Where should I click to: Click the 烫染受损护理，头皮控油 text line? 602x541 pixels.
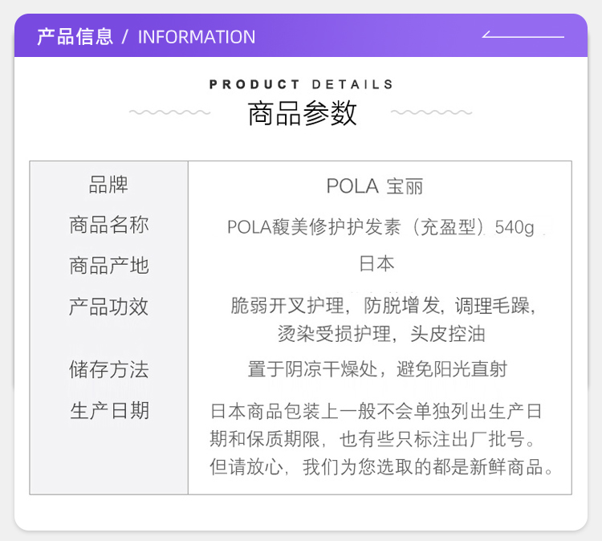[x=381, y=334]
